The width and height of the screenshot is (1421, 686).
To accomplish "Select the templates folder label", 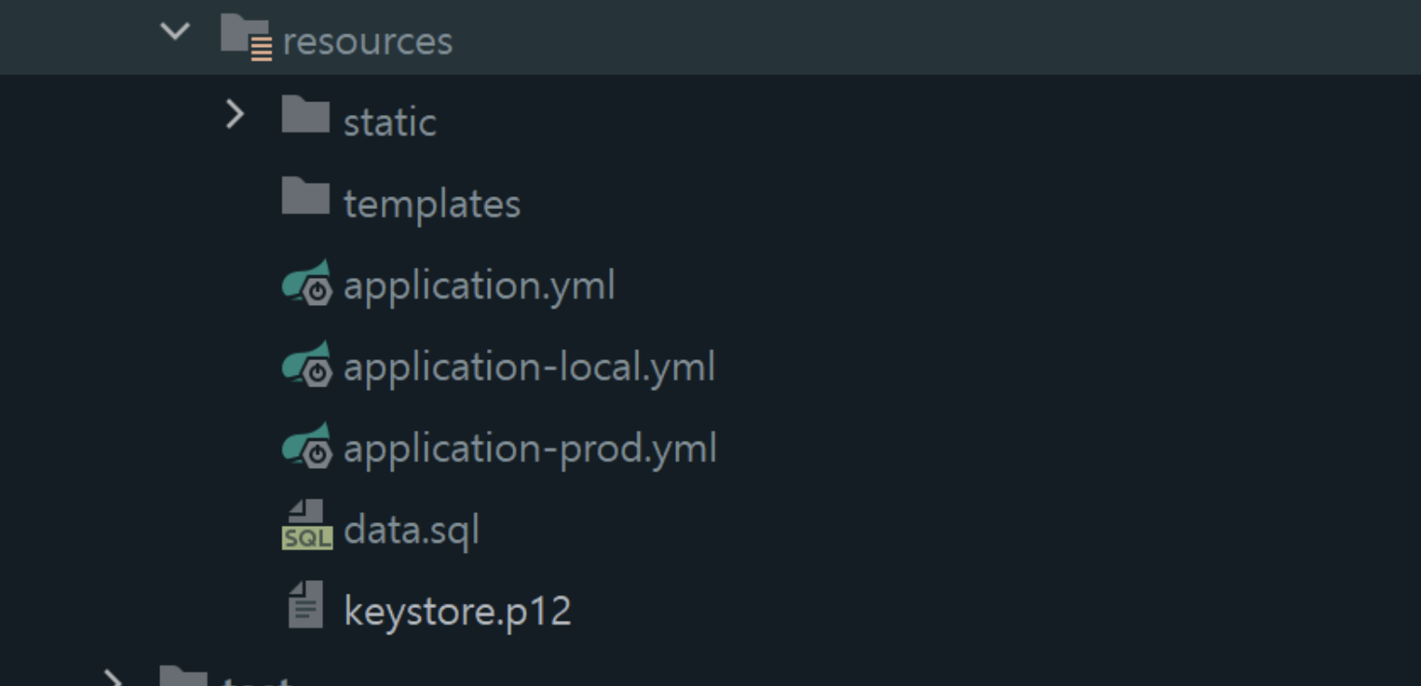I will [x=432, y=204].
